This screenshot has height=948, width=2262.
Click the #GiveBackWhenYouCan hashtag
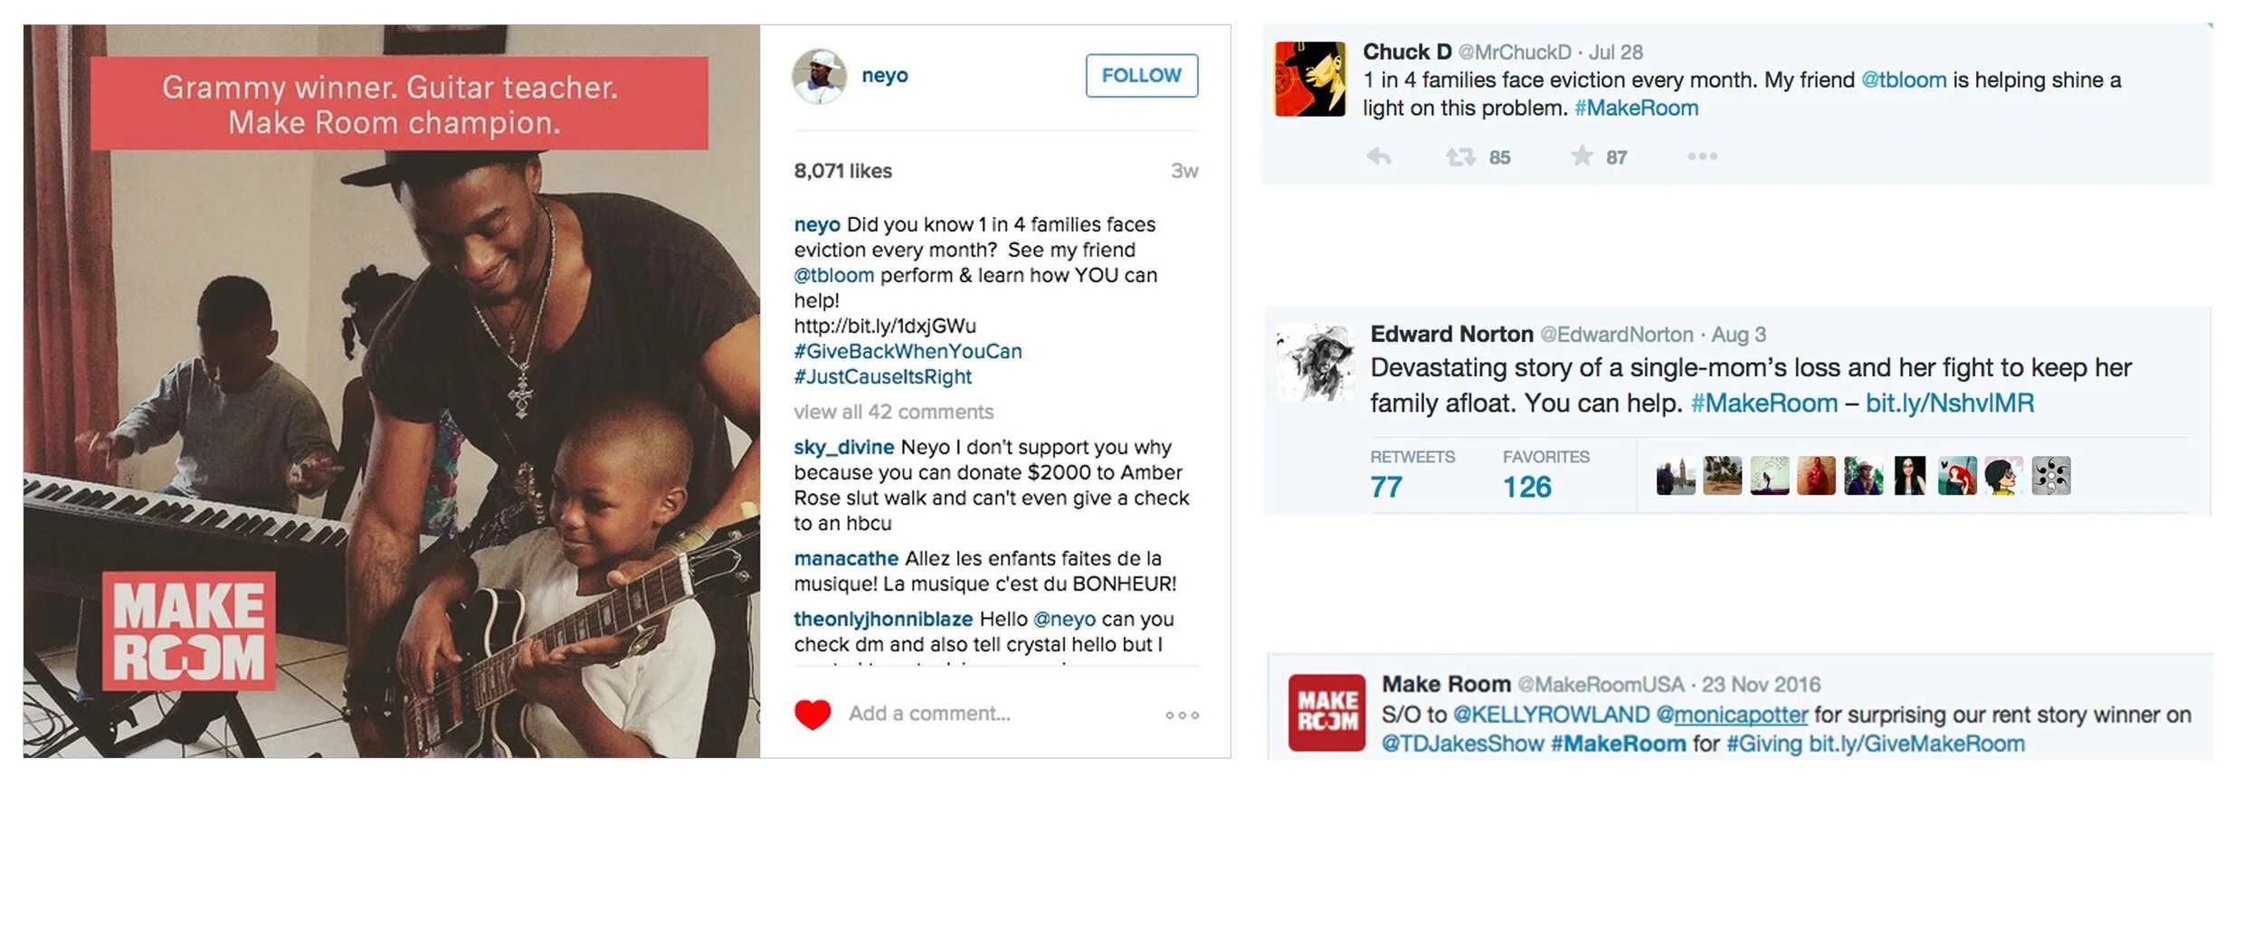(908, 351)
